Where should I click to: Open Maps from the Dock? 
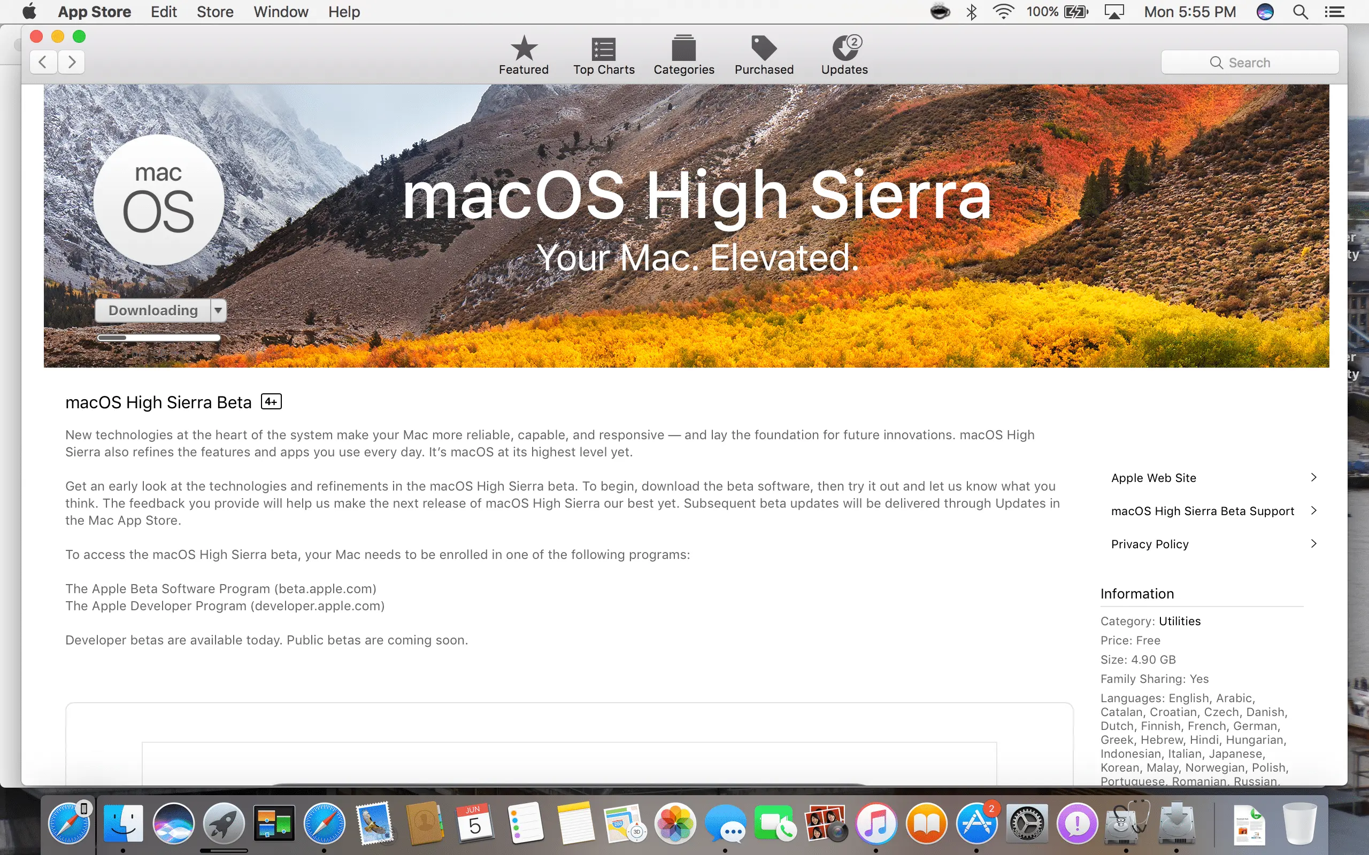pyautogui.click(x=625, y=823)
